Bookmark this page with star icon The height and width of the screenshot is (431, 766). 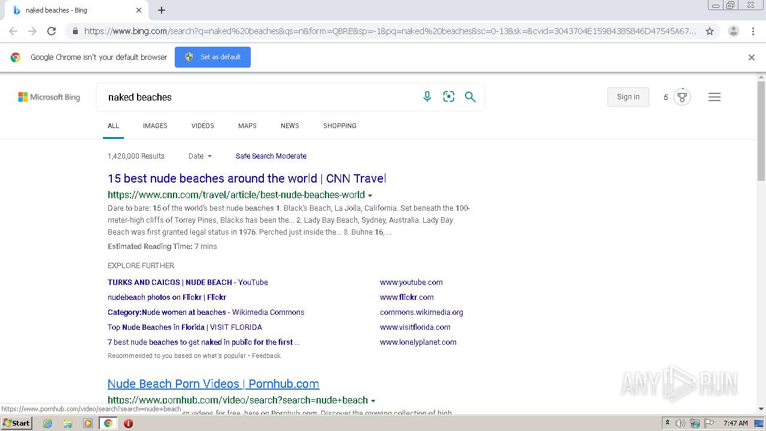click(x=710, y=31)
